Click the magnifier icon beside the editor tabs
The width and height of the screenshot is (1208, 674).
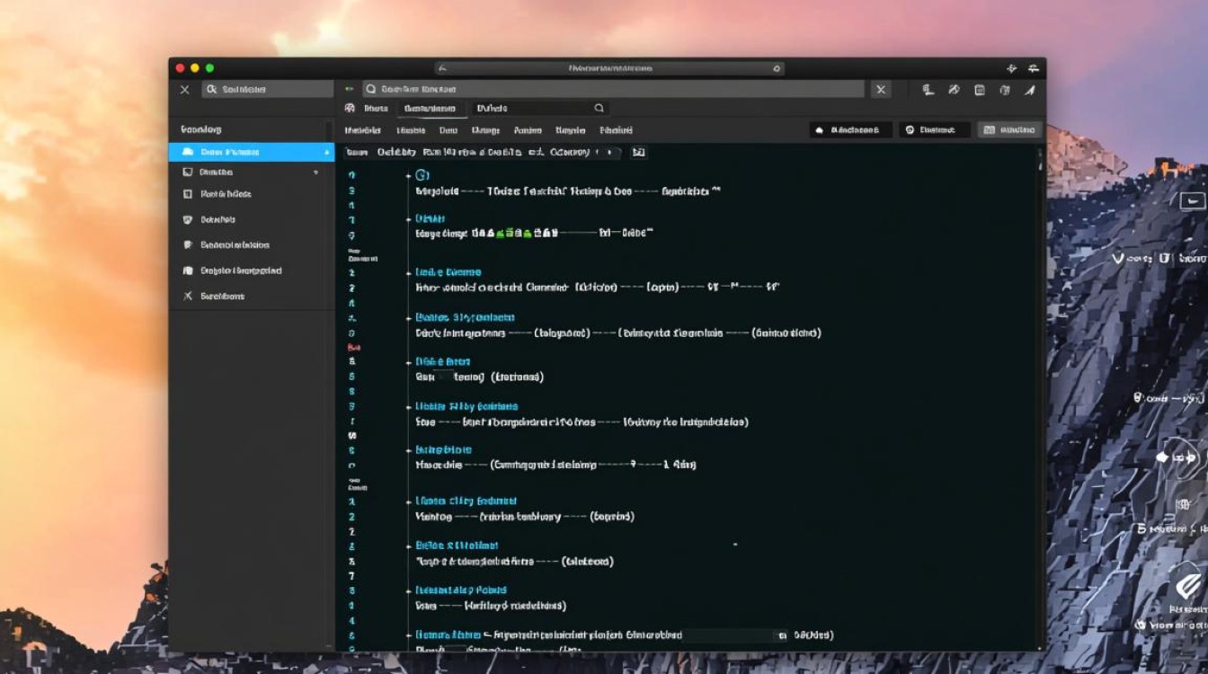click(599, 108)
